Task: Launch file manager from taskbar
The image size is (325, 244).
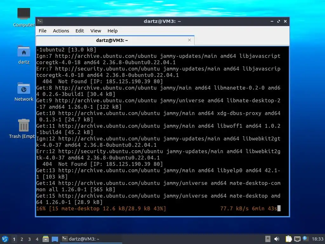Action: [x=46, y=239]
